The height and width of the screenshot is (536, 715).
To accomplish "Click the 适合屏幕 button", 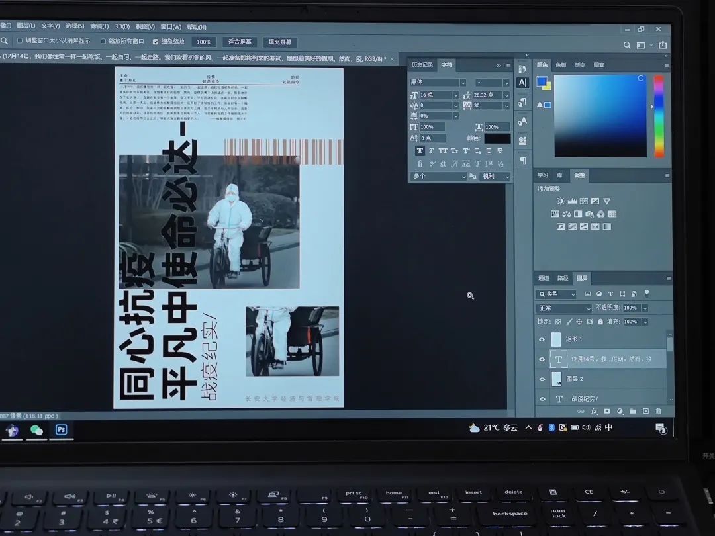I will 240,42.
